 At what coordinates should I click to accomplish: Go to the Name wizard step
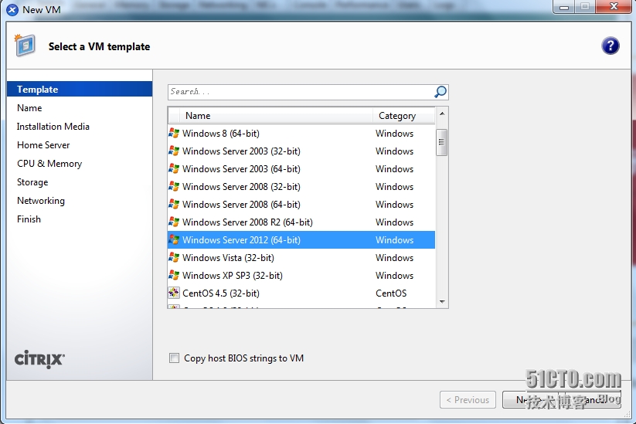click(29, 108)
